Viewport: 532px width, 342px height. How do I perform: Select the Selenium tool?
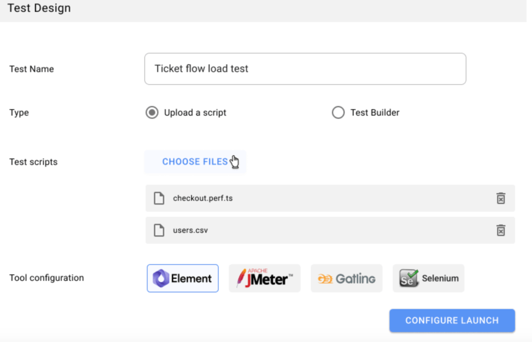tap(429, 278)
